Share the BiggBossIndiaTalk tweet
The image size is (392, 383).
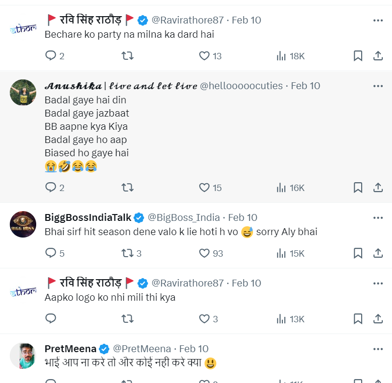(378, 253)
